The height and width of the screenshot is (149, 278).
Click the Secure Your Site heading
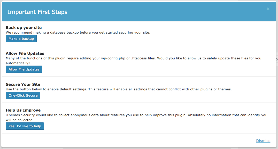(x=23, y=84)
